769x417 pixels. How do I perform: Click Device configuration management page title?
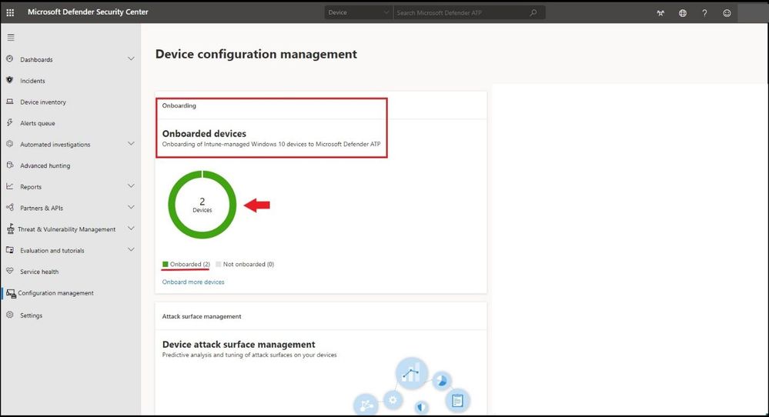tap(256, 54)
